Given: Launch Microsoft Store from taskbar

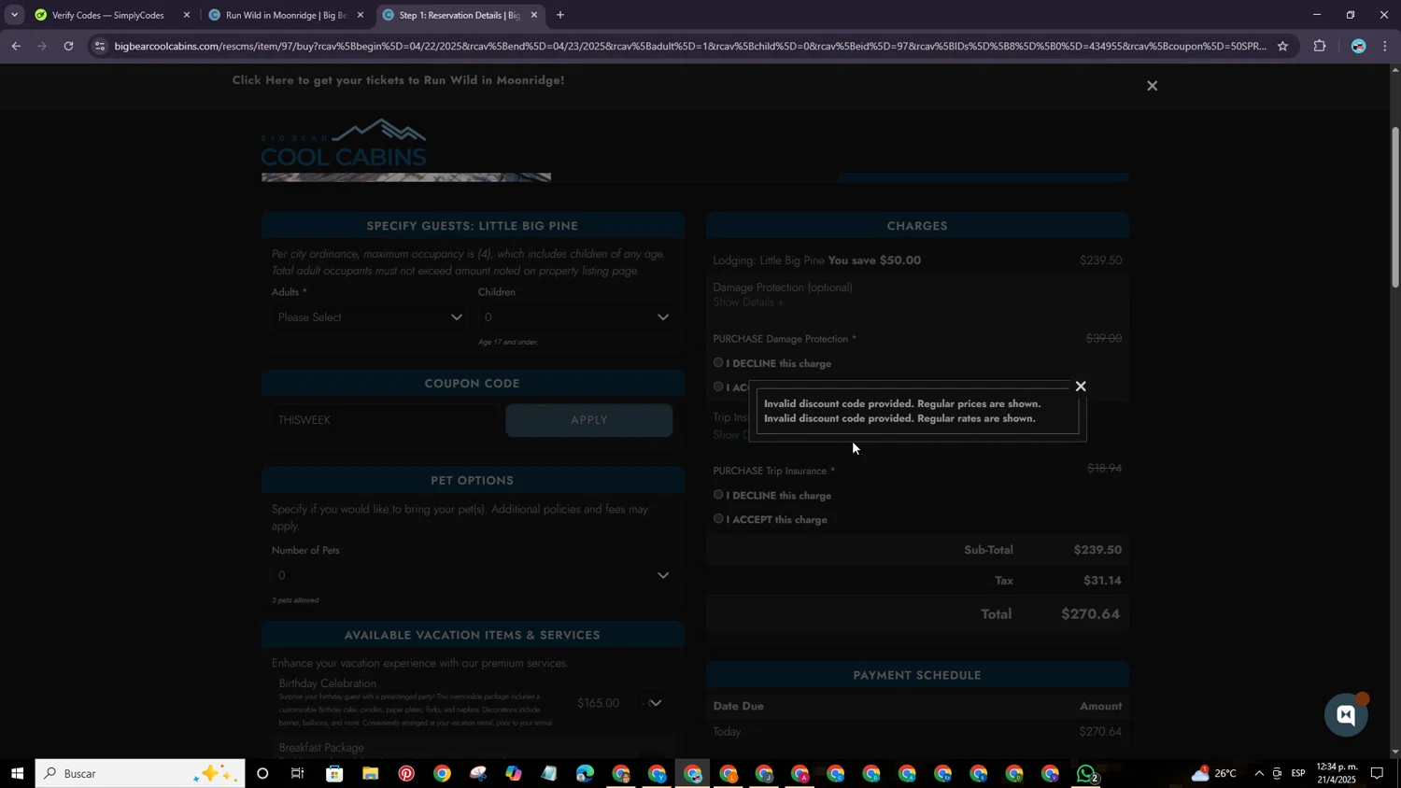Looking at the screenshot, I should [x=334, y=773].
